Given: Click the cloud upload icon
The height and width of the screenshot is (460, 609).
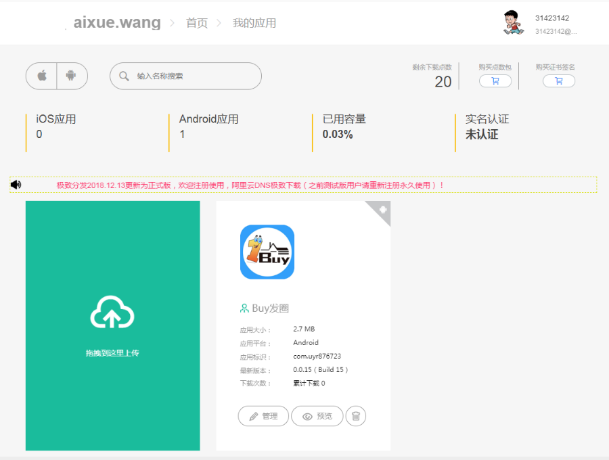Looking at the screenshot, I should pyautogui.click(x=112, y=313).
